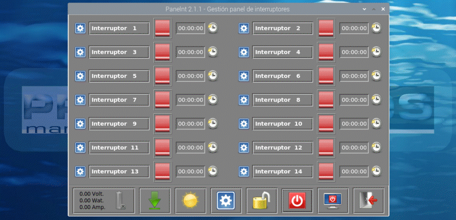The image size is (456, 220).
Task: Toggle the red switch for Interruptor 14
Action: (326, 171)
